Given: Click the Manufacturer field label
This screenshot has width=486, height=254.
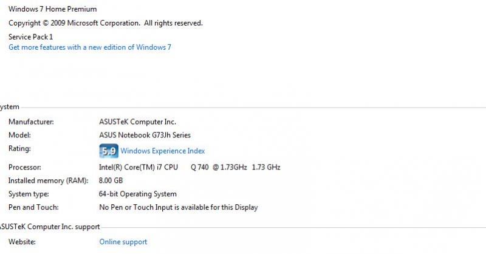Looking at the screenshot, I should [x=31, y=122].
